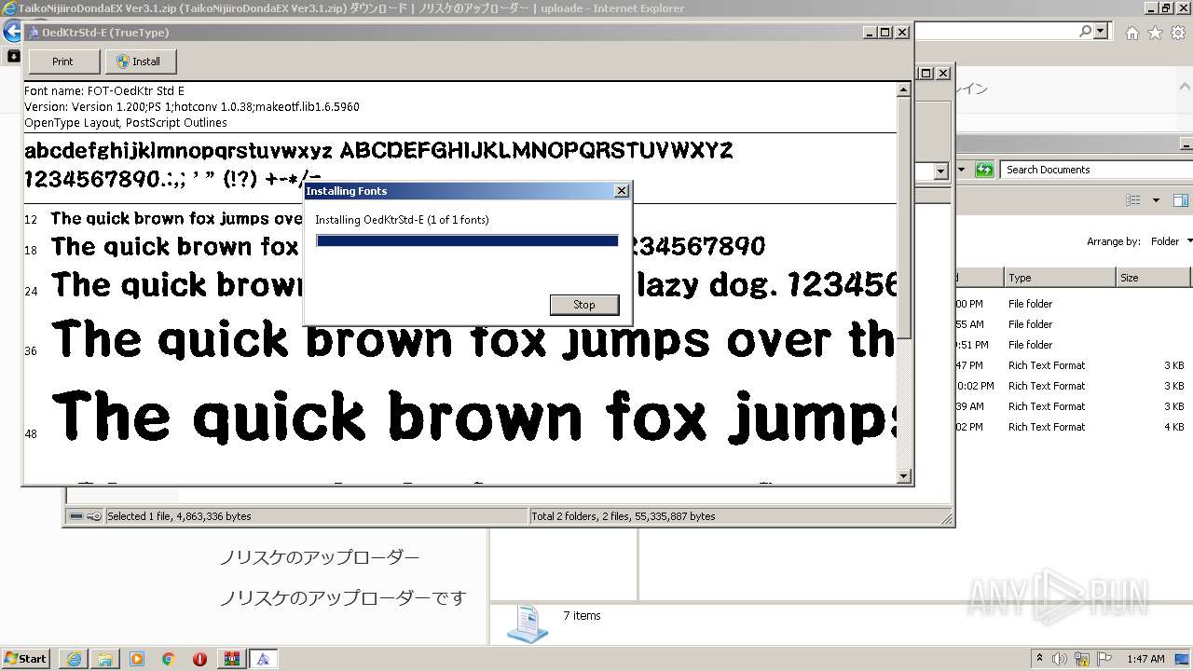
Task: Switch to font viewer taskbar button
Action: (x=263, y=659)
